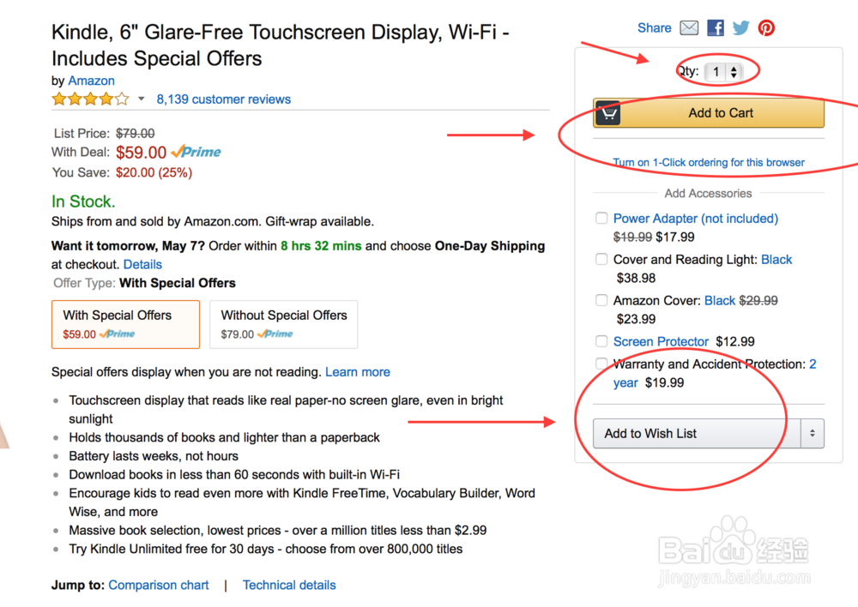Viewport: 858px width, 607px height.
Task: Open the Qty quantity dropdown
Action: [x=723, y=73]
